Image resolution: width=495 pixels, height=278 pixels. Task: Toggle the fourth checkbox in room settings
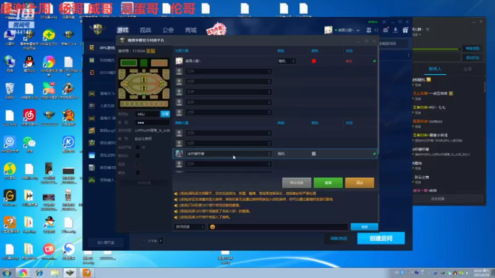137,173
